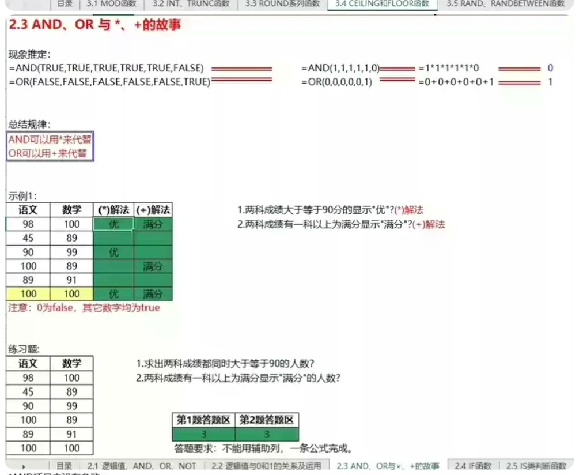Click exercise 1.求出两科成绩都同时大于等于90的人数?
This screenshot has width=583, height=475.
(x=225, y=363)
